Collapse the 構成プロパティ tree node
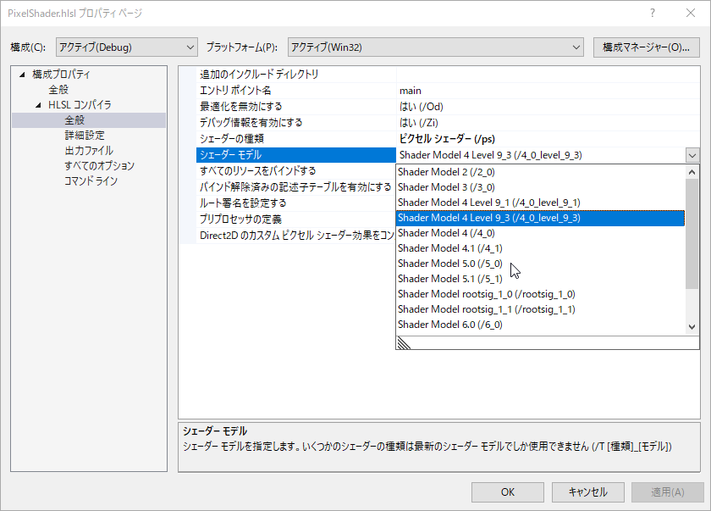This screenshot has width=711, height=511. [22, 75]
